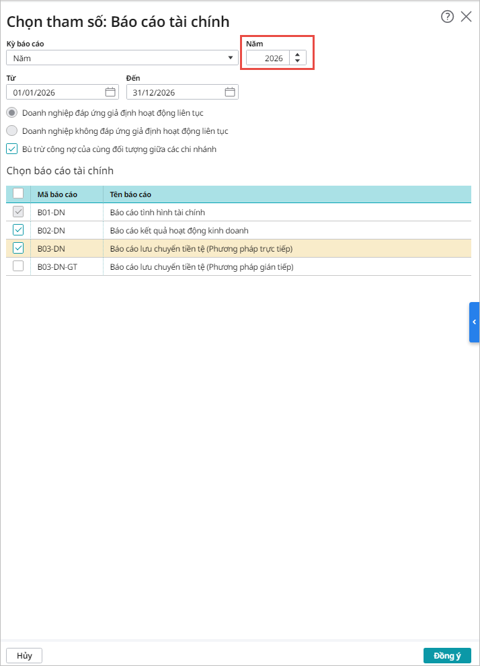
Task: Open the calendar picker for Đến date
Action: (x=230, y=92)
